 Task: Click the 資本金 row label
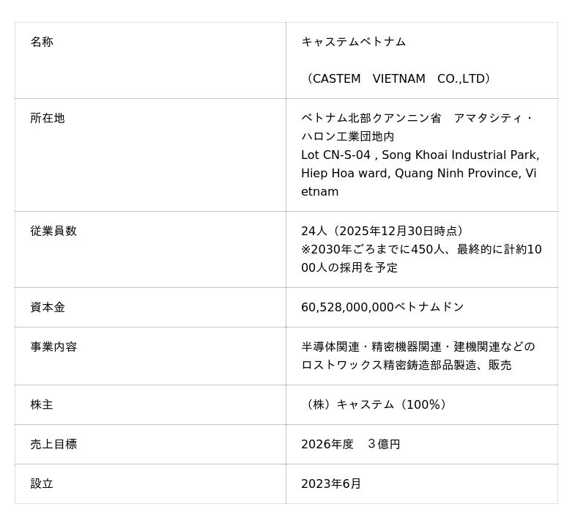click(48, 307)
